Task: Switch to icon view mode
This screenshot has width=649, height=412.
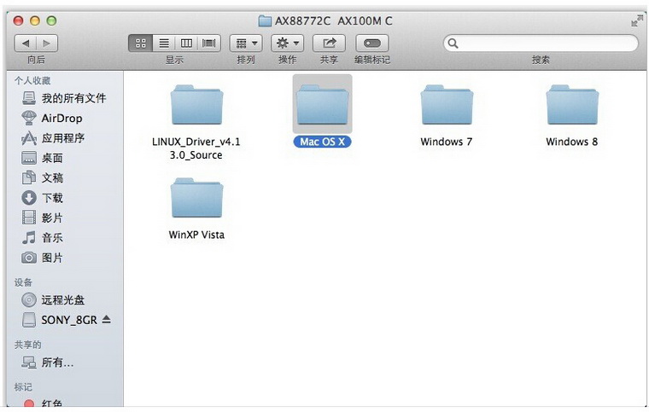Action: pyautogui.click(x=142, y=43)
